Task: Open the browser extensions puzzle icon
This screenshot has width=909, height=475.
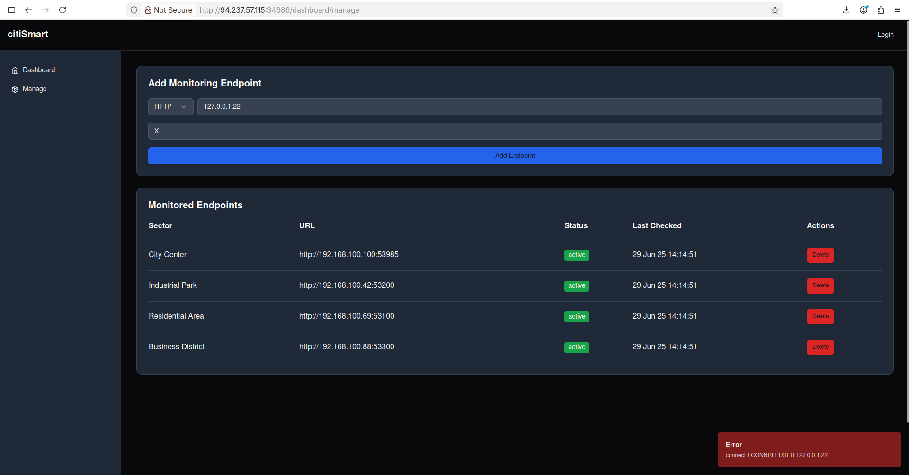Action: pos(881,10)
